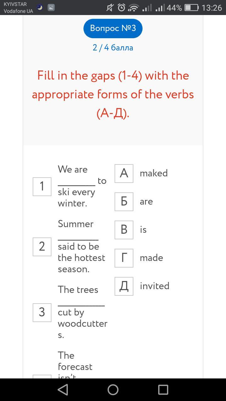The height and width of the screenshot is (401, 226).
Task: Tap the battery indicator icon
Action: [191, 8]
